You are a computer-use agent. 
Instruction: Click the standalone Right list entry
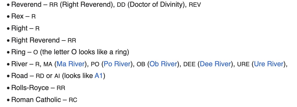click(19, 28)
